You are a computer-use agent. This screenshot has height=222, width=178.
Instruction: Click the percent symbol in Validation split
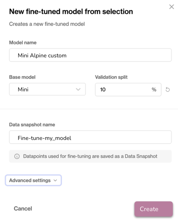point(154,89)
